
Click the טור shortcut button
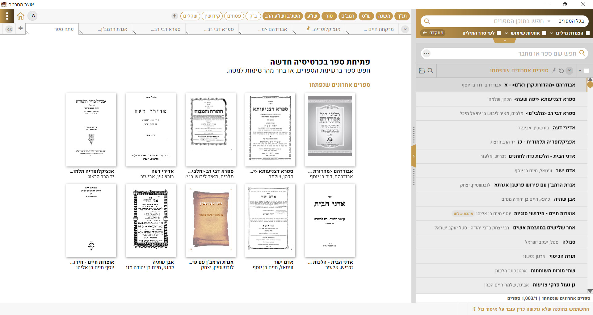click(x=329, y=16)
